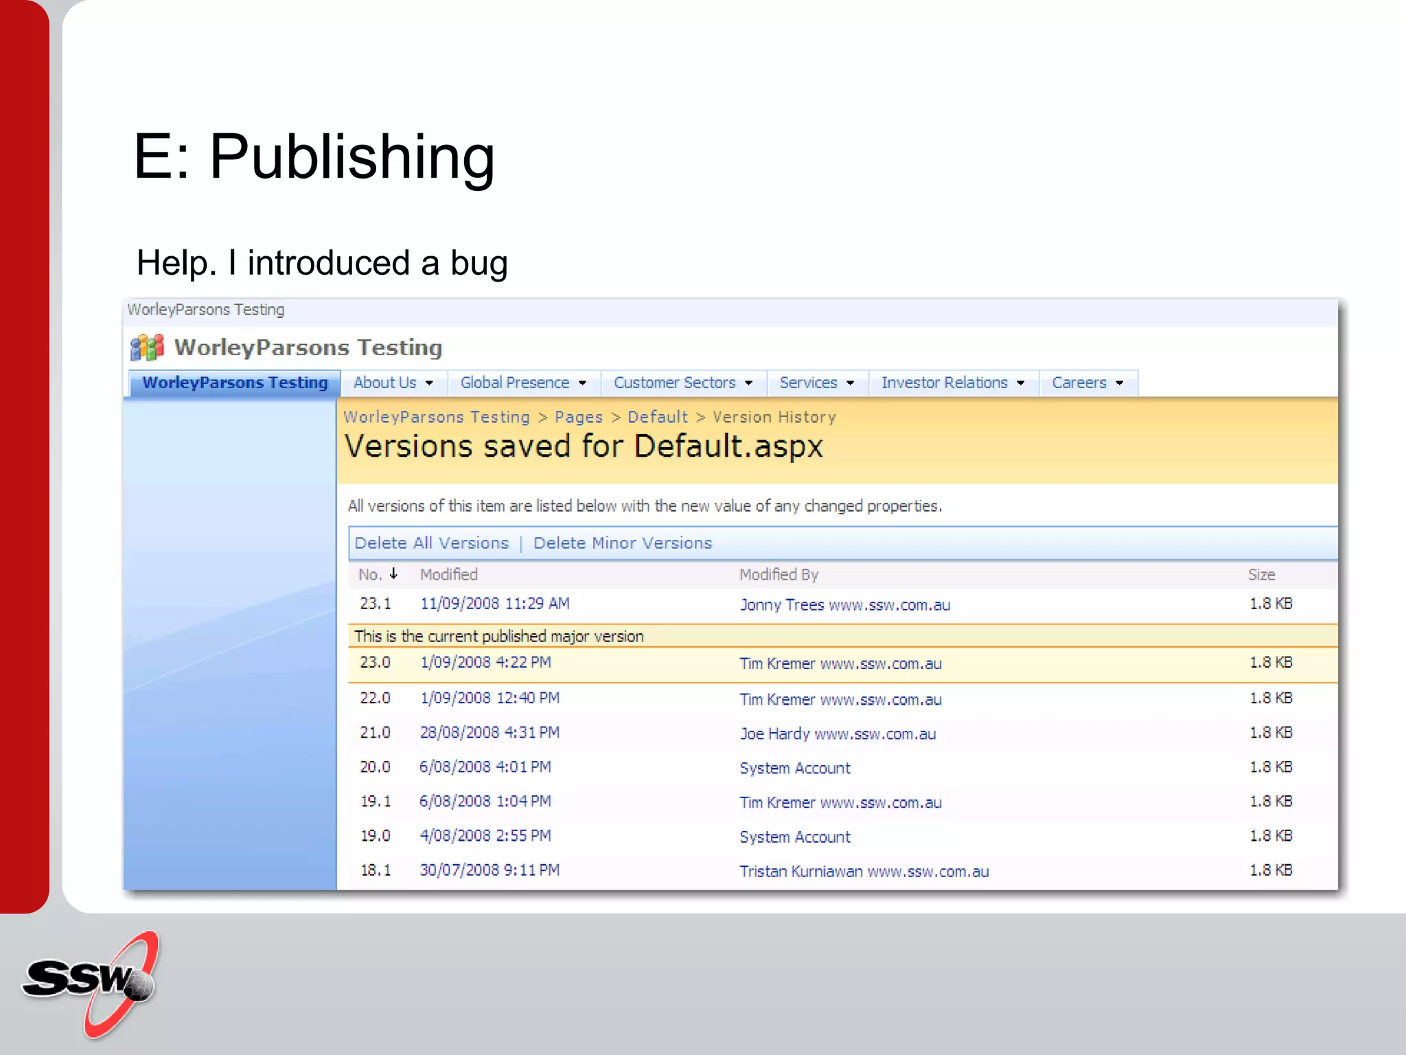The width and height of the screenshot is (1406, 1055).
Task: Go to Pages breadcrumb link
Action: [579, 417]
